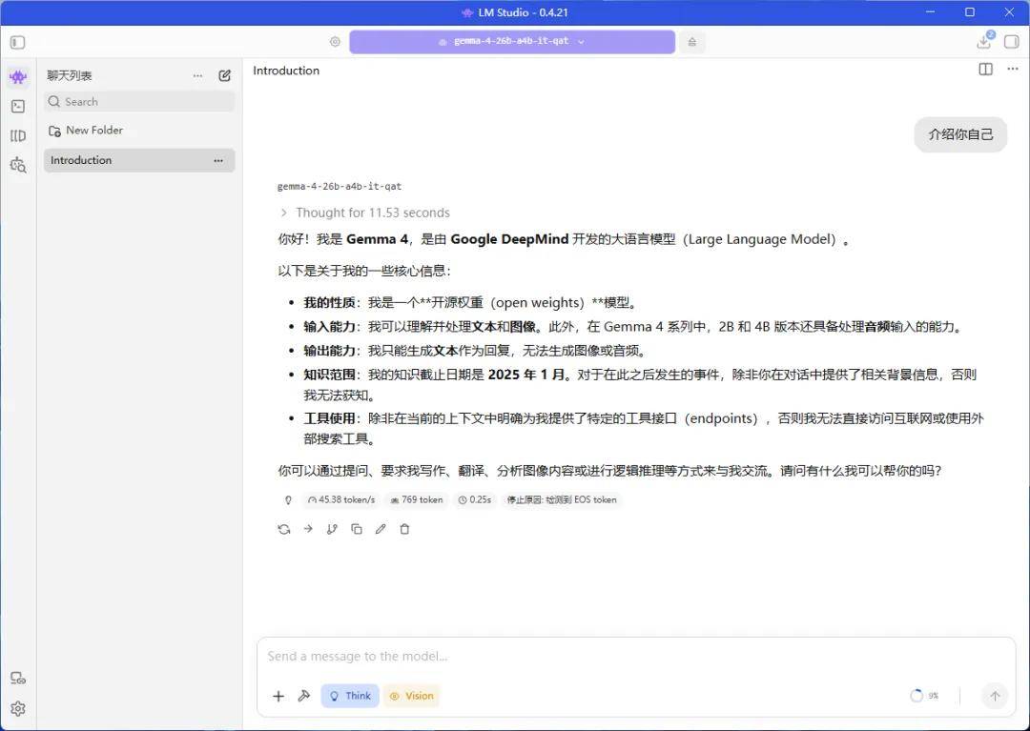Screen dimensions: 1030x731
Task: Add attachment with plus icon
Action: coord(278,697)
